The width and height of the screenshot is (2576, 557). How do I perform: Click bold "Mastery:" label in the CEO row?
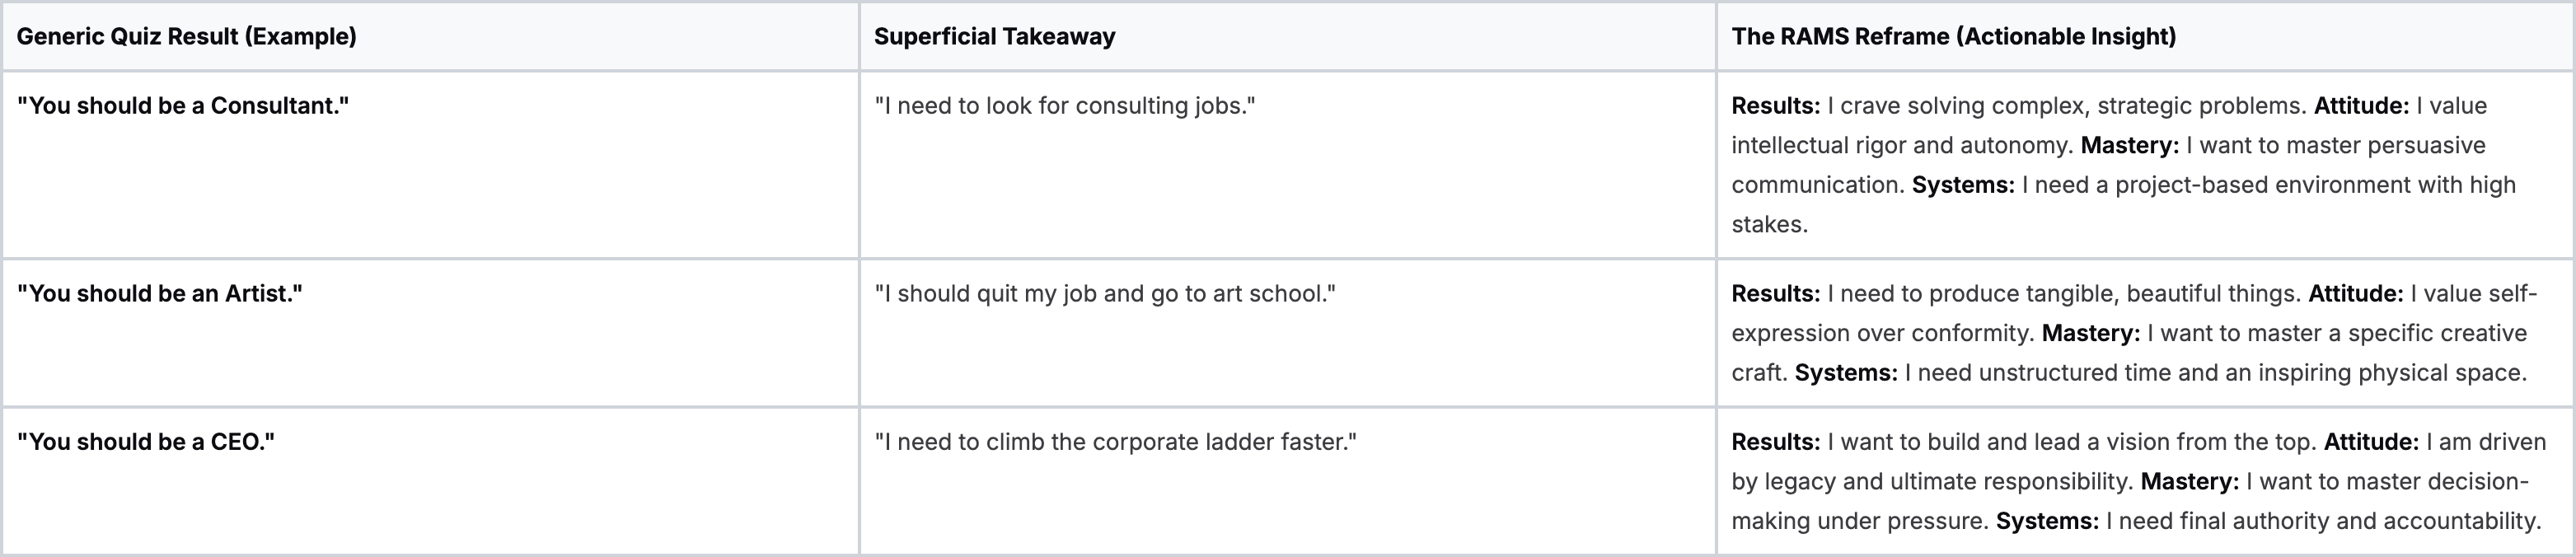[x=2189, y=482]
